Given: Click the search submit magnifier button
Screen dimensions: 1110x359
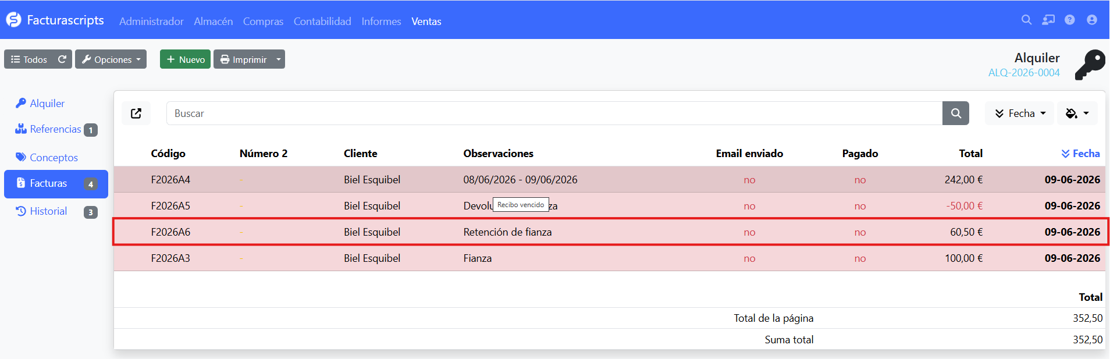Looking at the screenshot, I should 955,113.
